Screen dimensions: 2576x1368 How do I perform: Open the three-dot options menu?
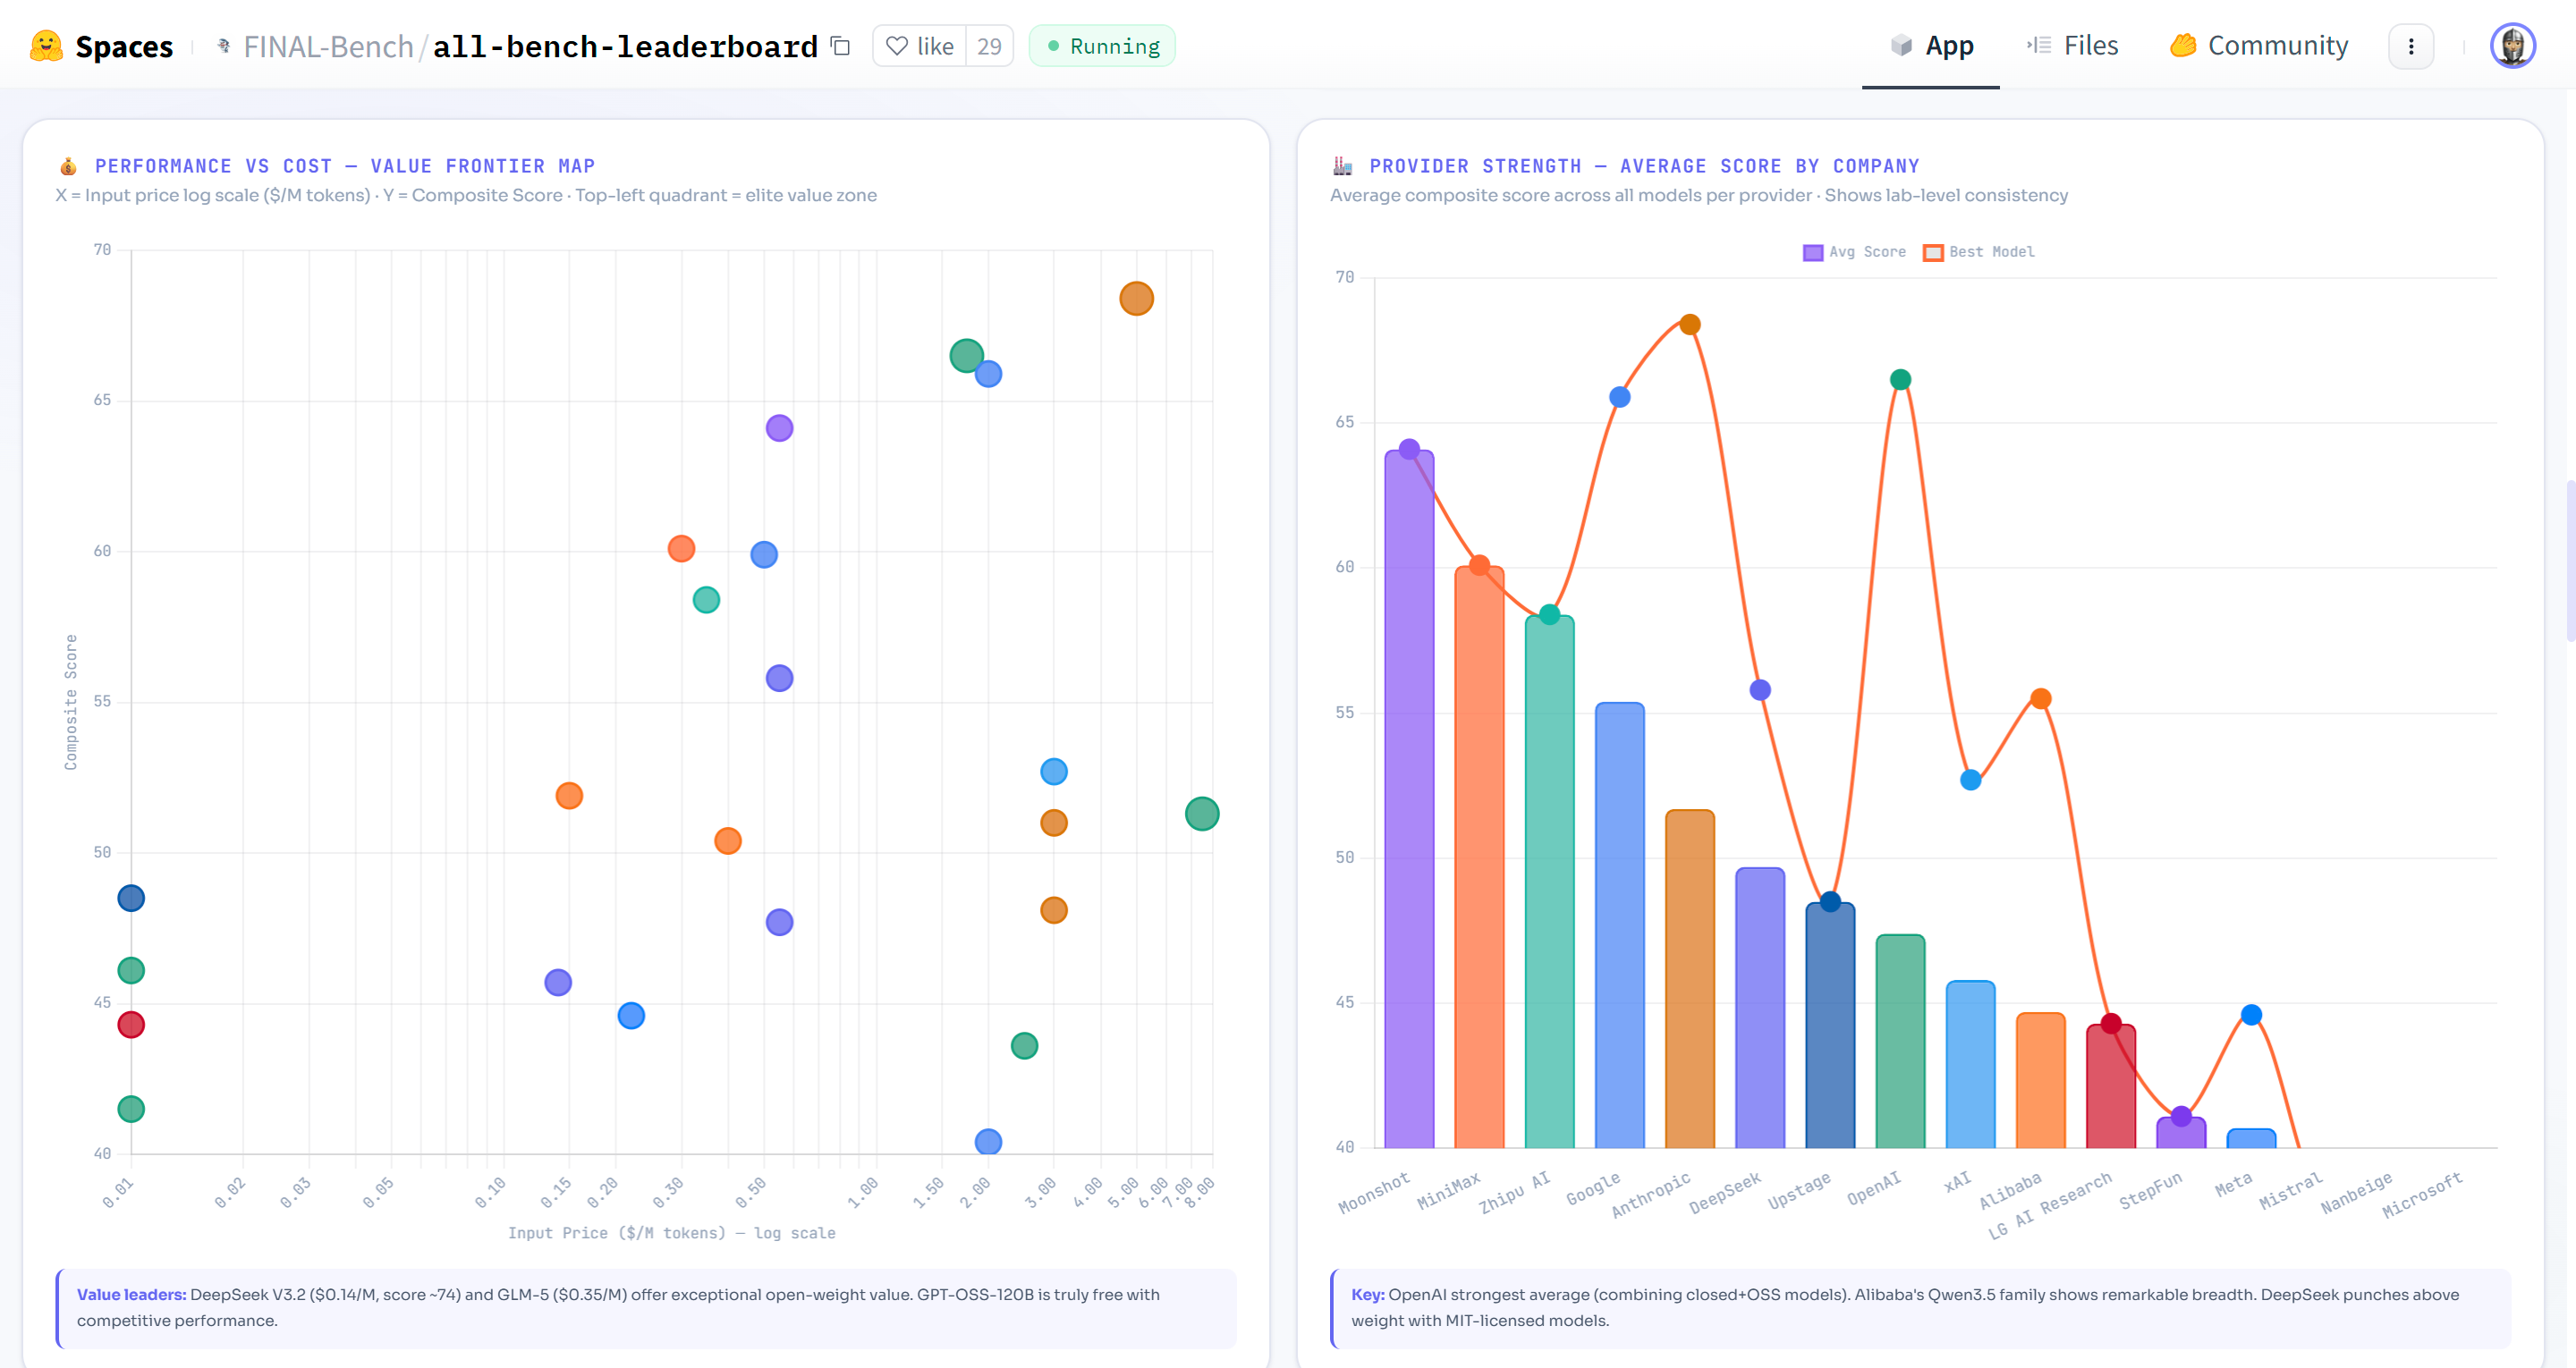point(2410,46)
